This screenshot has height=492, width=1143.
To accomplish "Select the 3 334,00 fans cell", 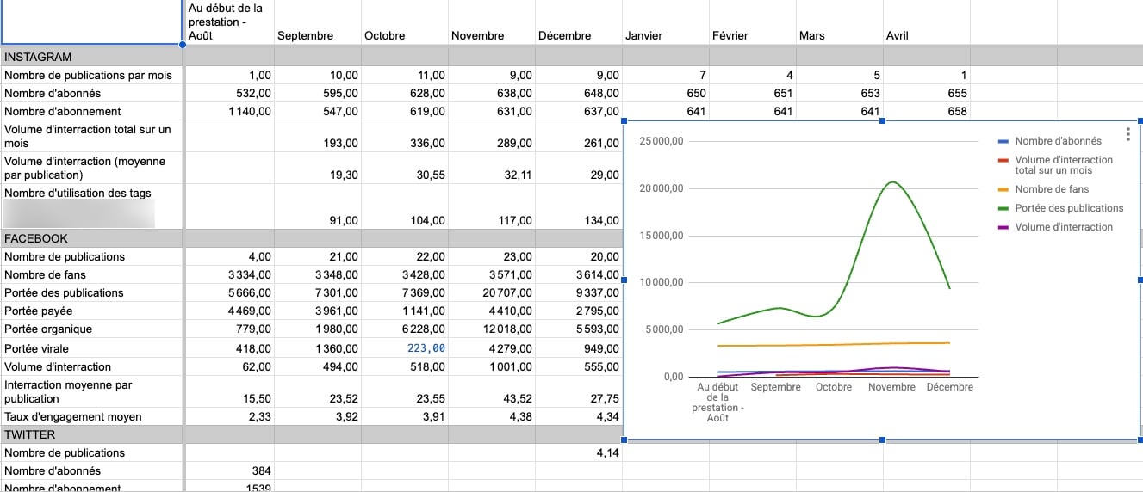I will point(229,274).
